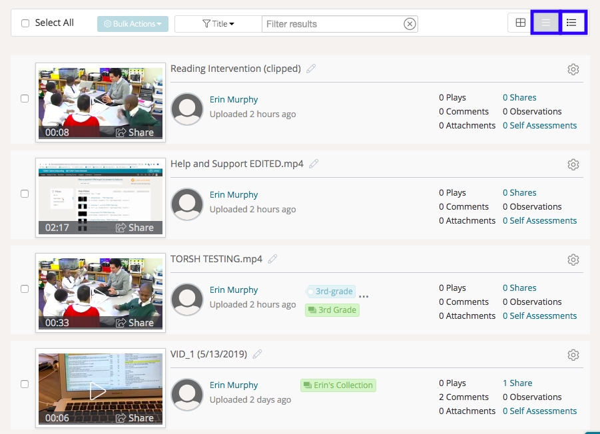Open settings gear for VID_1 video

pyautogui.click(x=573, y=355)
